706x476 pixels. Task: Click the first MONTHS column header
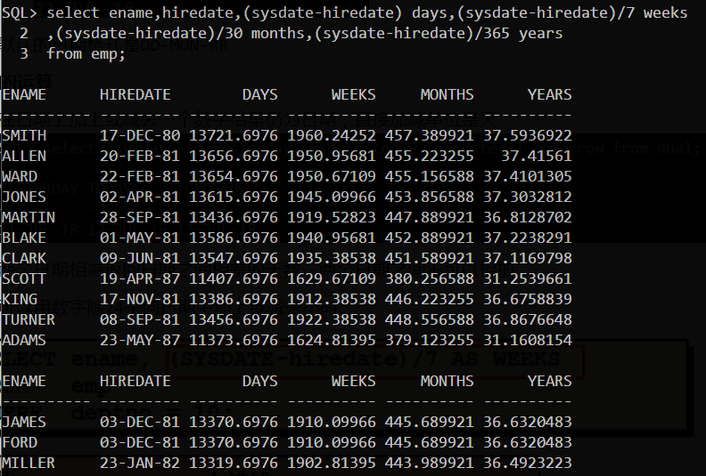point(447,94)
